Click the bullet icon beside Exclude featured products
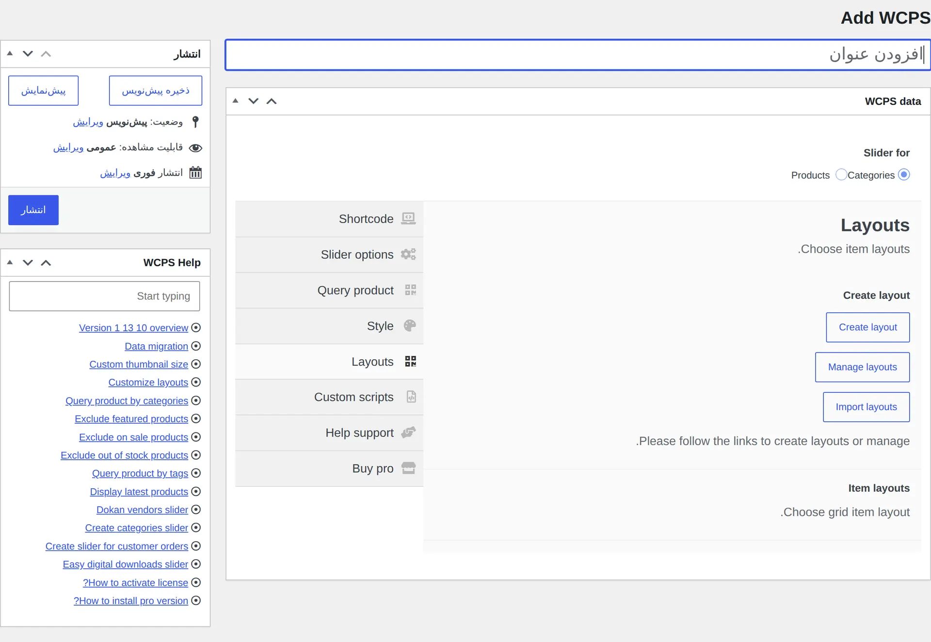931x642 pixels. [x=196, y=418]
